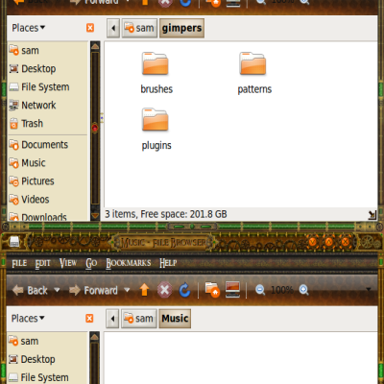Click path back arrow in gimpers window
This screenshot has width=384, height=384.
(113, 28)
